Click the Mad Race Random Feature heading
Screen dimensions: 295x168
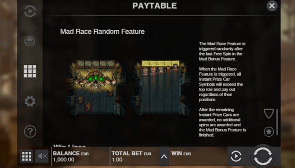coord(103,31)
